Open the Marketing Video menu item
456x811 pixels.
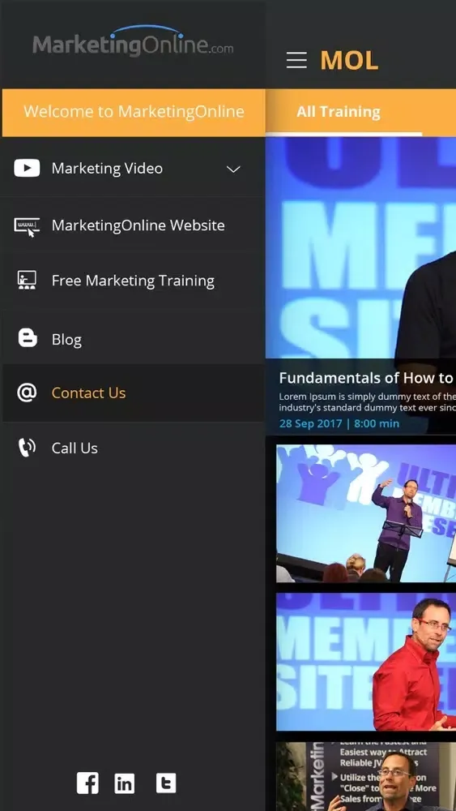(x=134, y=169)
